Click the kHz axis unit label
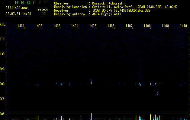 click(3, 24)
